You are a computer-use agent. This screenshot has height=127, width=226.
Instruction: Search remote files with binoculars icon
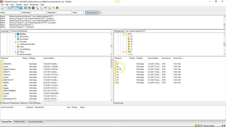(x=57, y=8)
